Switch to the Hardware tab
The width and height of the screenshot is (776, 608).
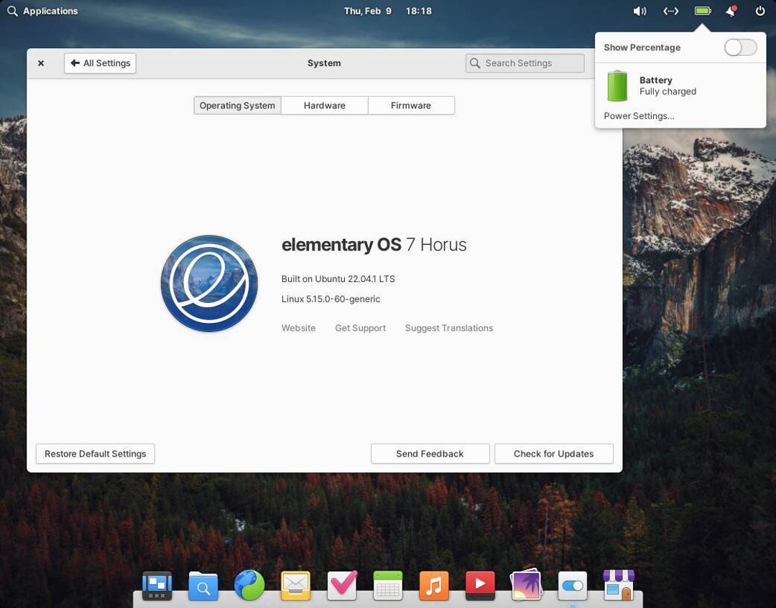click(x=324, y=105)
